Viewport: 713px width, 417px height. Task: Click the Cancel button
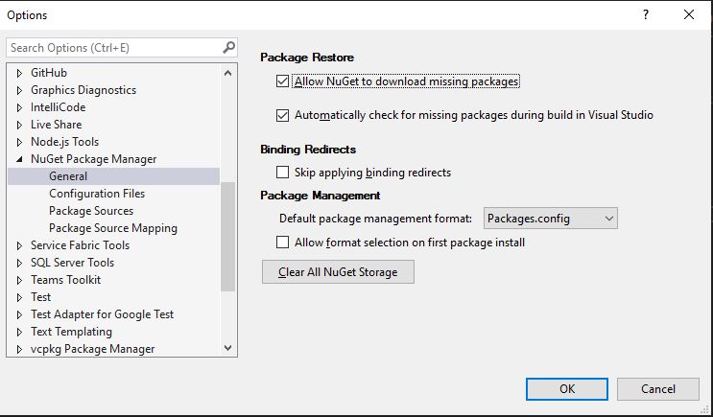(658, 389)
